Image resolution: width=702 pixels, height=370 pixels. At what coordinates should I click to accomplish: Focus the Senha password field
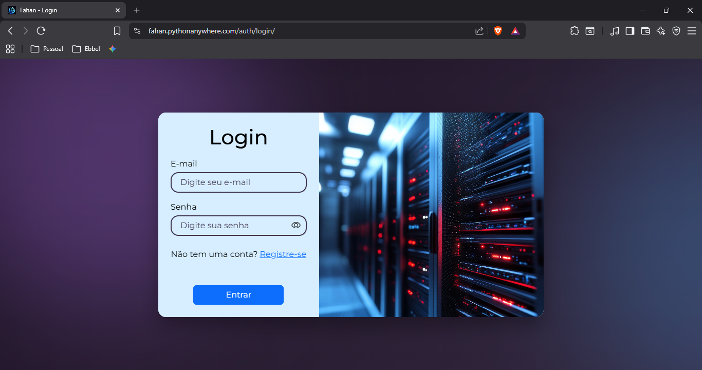coord(238,226)
